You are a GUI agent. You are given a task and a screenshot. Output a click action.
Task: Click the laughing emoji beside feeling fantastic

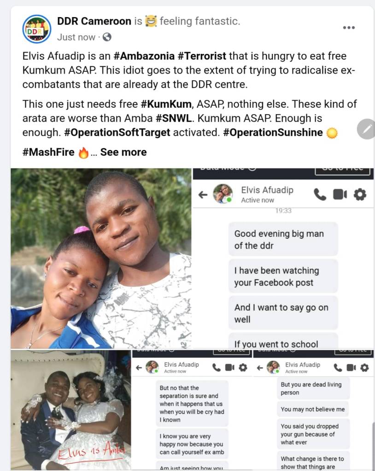151,21
